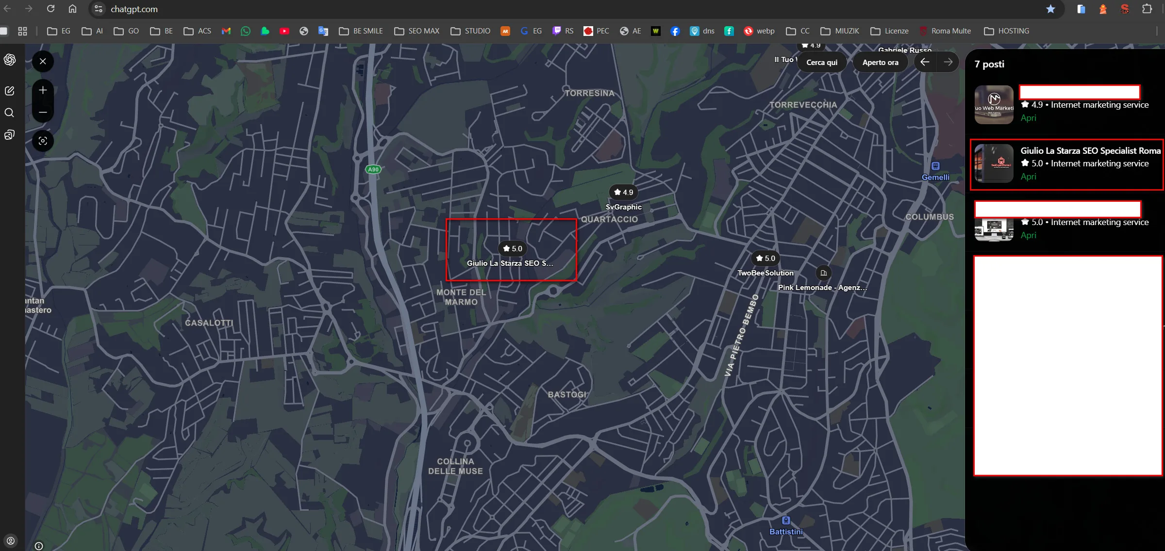The image size is (1165, 551).
Task: Go to browser home page icon
Action: tap(72, 9)
